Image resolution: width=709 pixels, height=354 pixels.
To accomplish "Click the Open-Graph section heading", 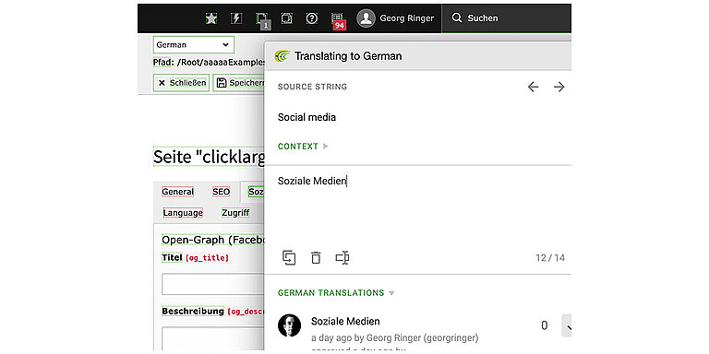I will tap(213, 241).
